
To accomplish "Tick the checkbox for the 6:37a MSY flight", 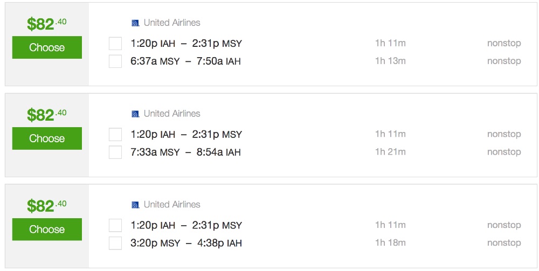I will point(115,61).
